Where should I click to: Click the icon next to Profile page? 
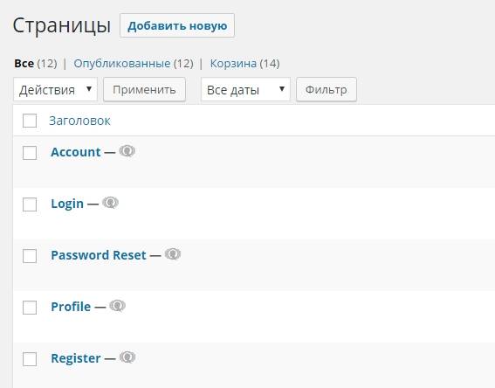click(117, 306)
